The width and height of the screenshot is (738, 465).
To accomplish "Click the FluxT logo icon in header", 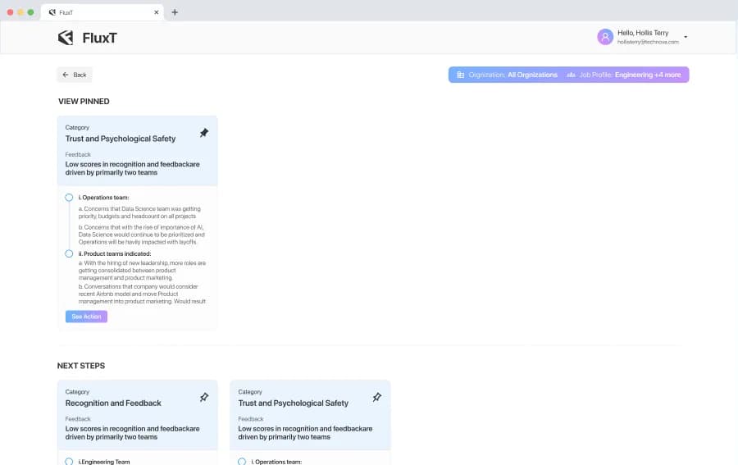I will [66, 38].
